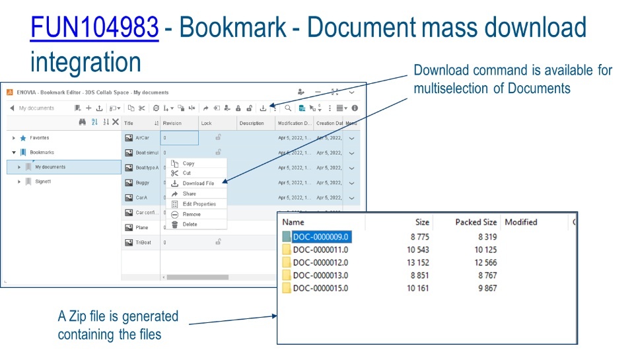Viewport: 634px width, 352px height.
Task: Choose Remove in the context menu
Action: click(x=197, y=214)
